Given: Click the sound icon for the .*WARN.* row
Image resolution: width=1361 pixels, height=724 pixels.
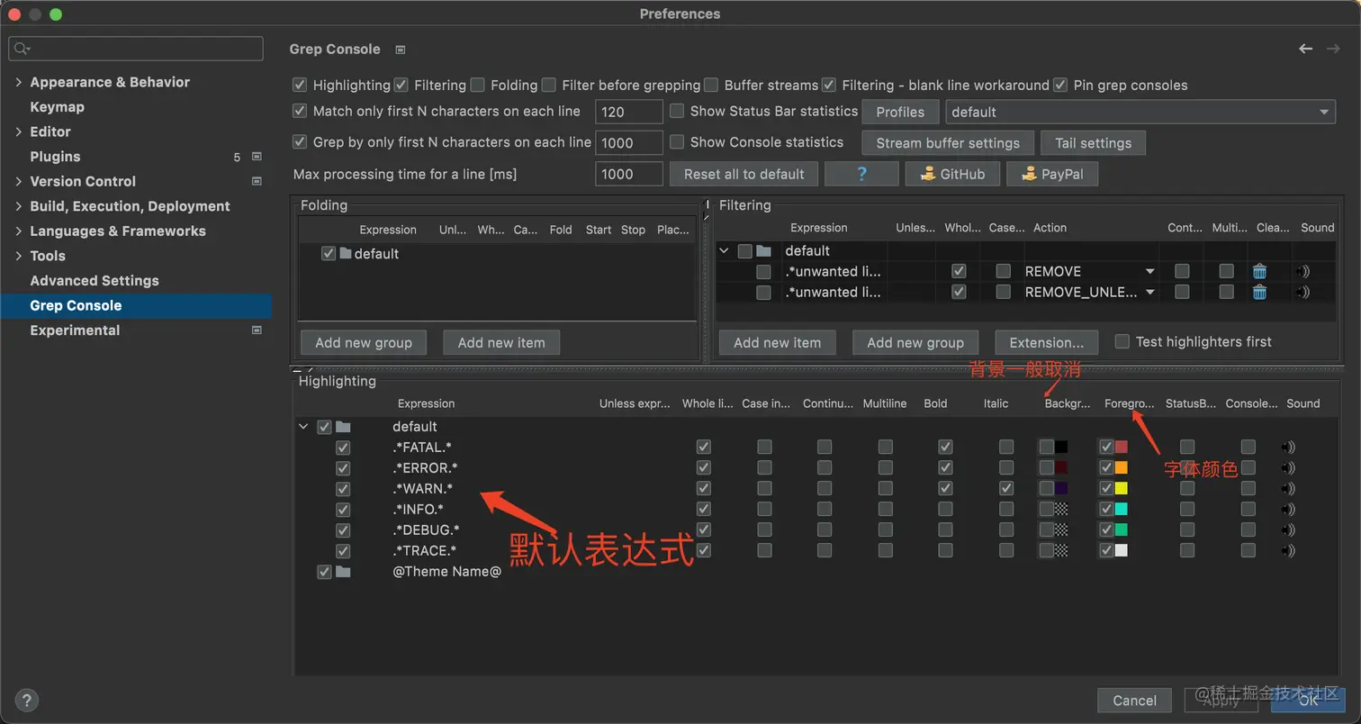Looking at the screenshot, I should coord(1289,489).
